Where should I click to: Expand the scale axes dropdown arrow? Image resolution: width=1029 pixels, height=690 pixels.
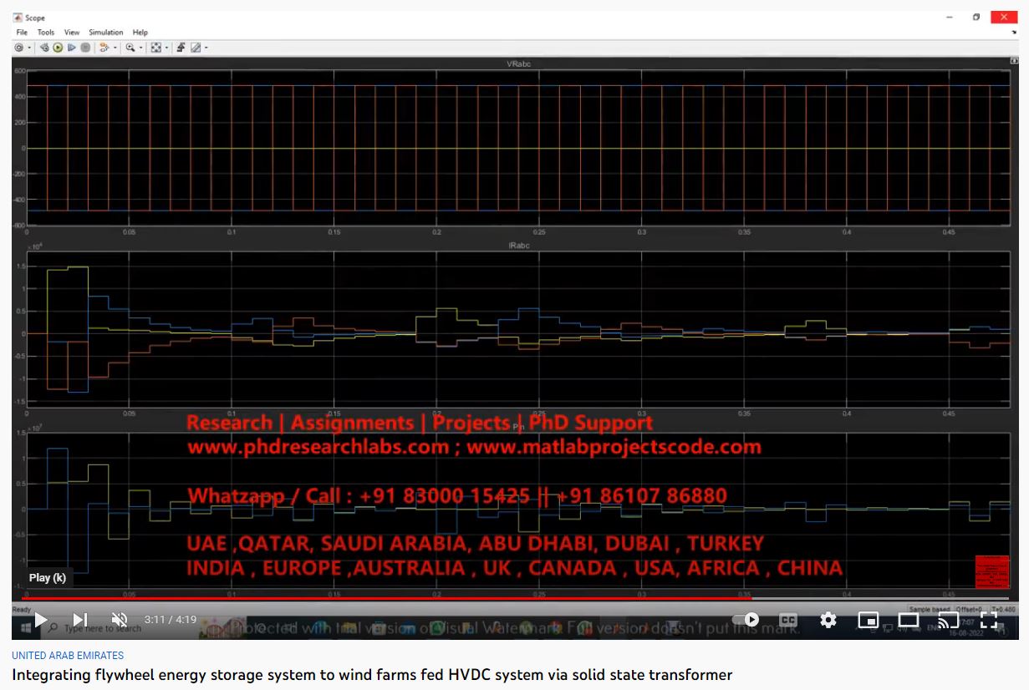[x=167, y=48]
